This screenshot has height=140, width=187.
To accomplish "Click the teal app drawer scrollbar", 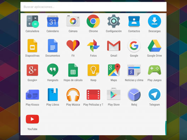I will tap(166, 128).
